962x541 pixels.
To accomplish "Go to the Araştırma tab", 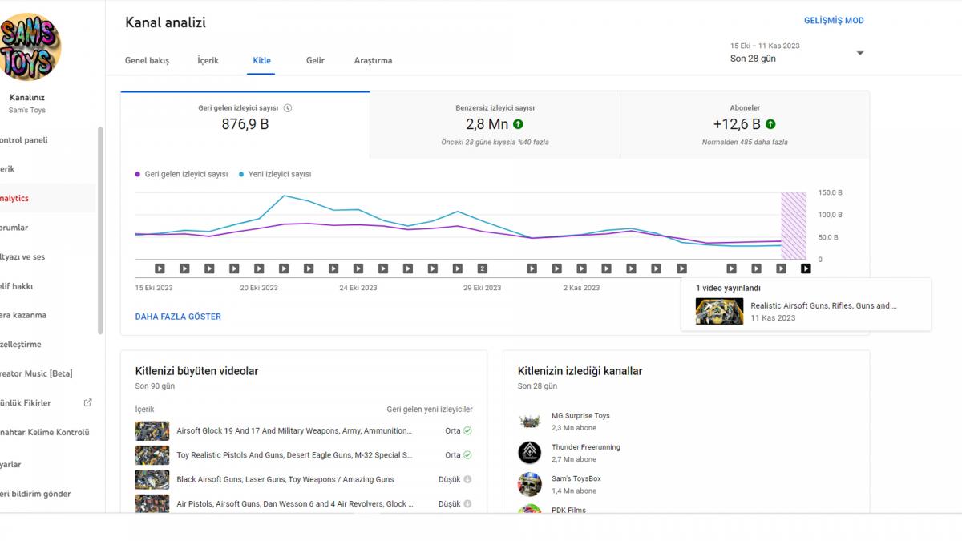I will [x=373, y=60].
